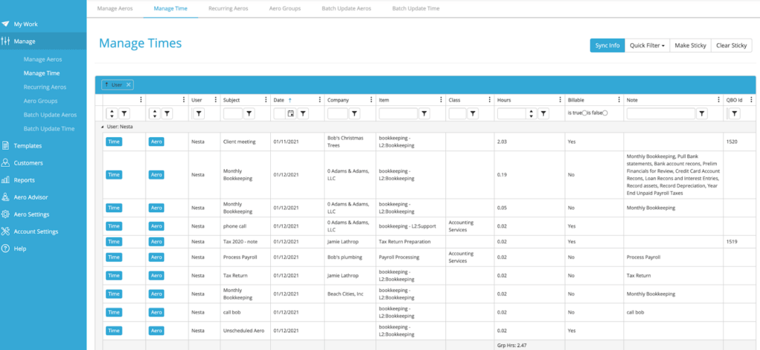Click the Reports bar chart icon
Viewport: 760px width, 350px height.
pyautogui.click(x=5, y=179)
